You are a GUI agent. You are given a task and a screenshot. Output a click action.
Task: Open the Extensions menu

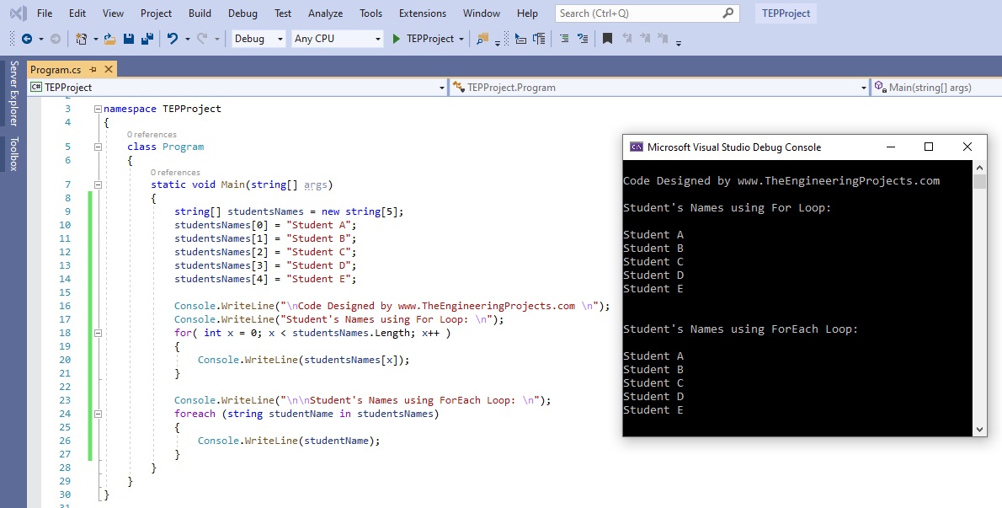pyautogui.click(x=423, y=13)
